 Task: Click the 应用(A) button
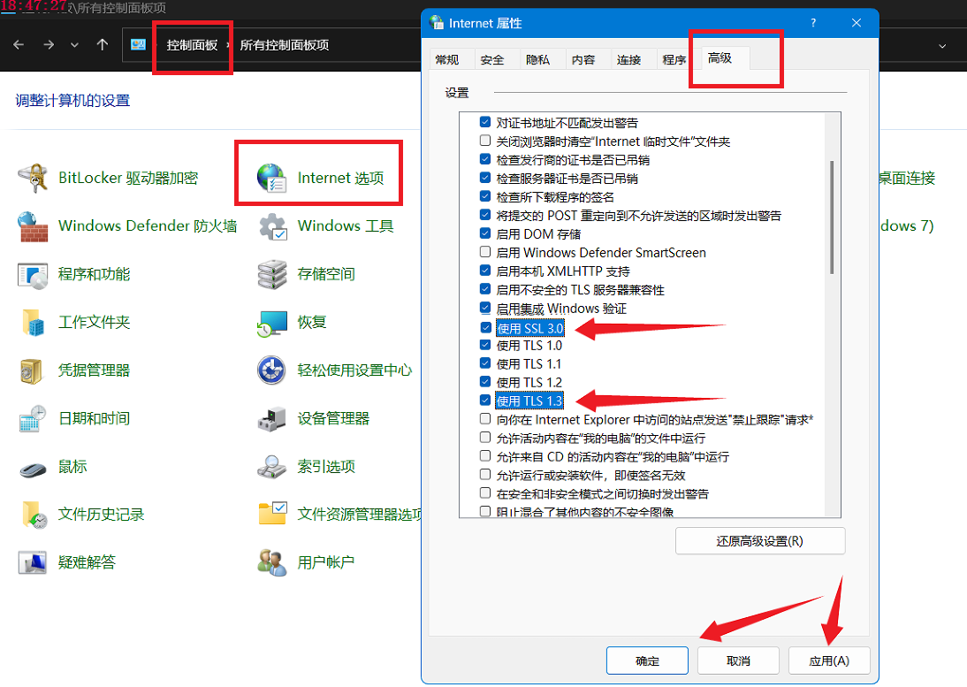coord(829,660)
